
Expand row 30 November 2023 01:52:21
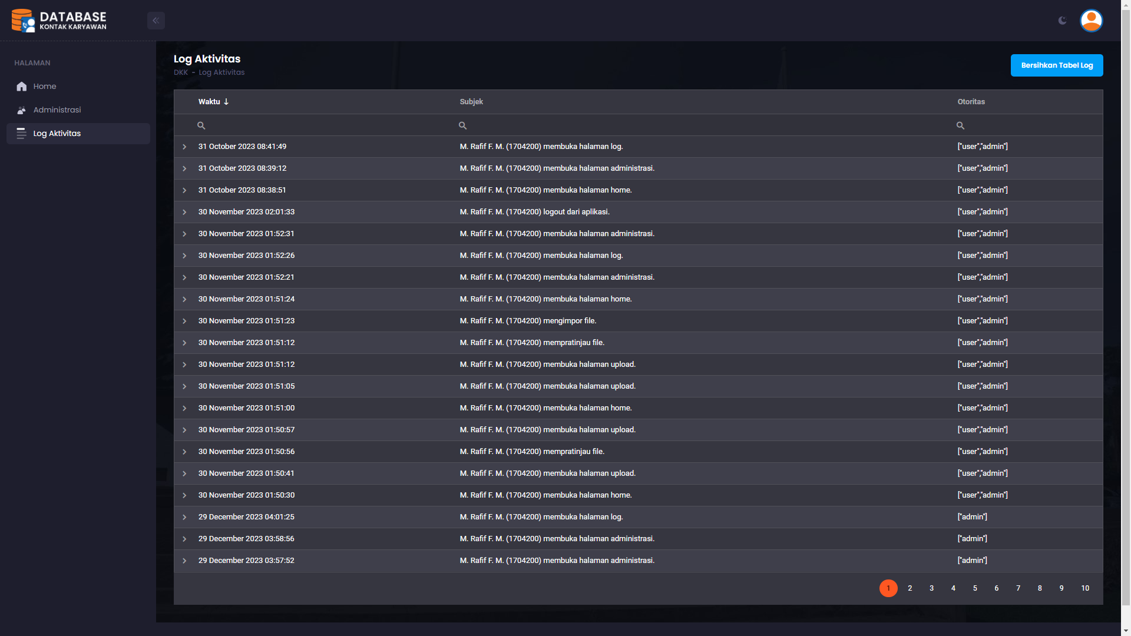(184, 277)
